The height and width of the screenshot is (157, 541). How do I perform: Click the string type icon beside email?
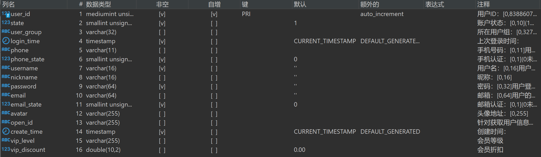(6, 95)
